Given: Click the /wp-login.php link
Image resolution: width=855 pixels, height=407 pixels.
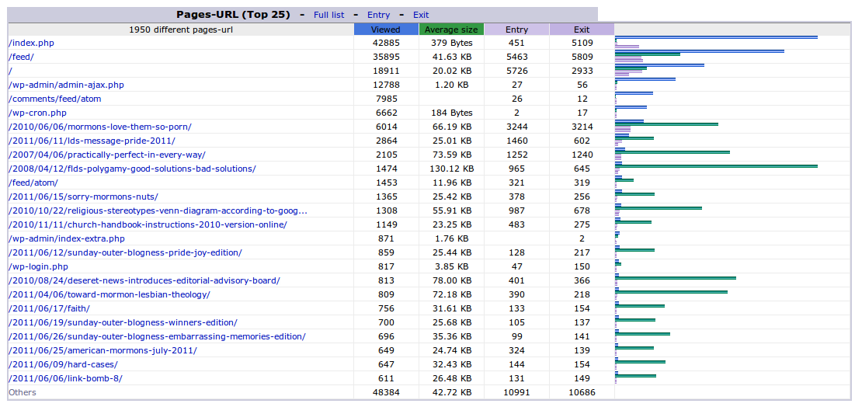Looking at the screenshot, I should click(38, 266).
